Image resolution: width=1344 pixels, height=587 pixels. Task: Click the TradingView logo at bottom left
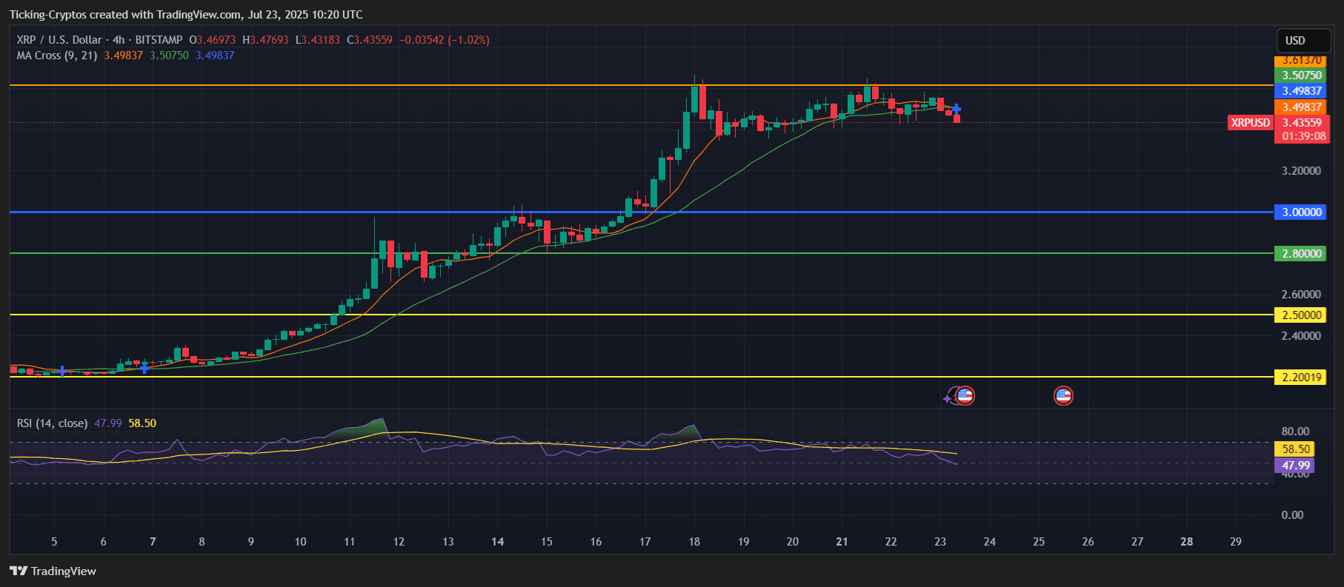click(x=53, y=571)
